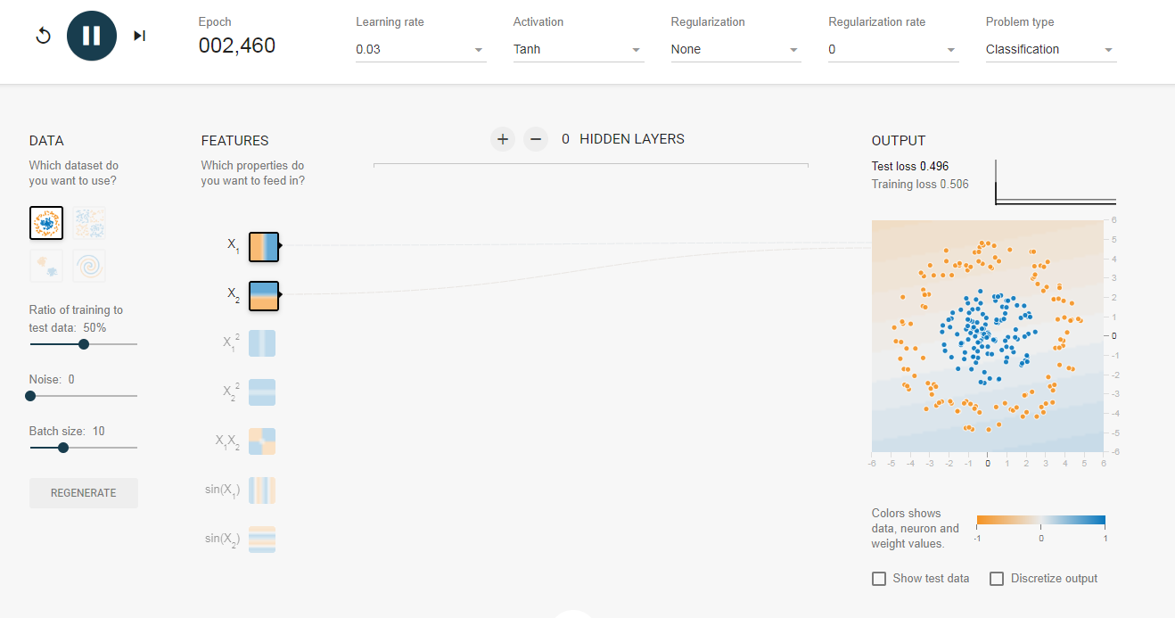Enable the X1X2 product feature
1175x618 pixels.
262,441
